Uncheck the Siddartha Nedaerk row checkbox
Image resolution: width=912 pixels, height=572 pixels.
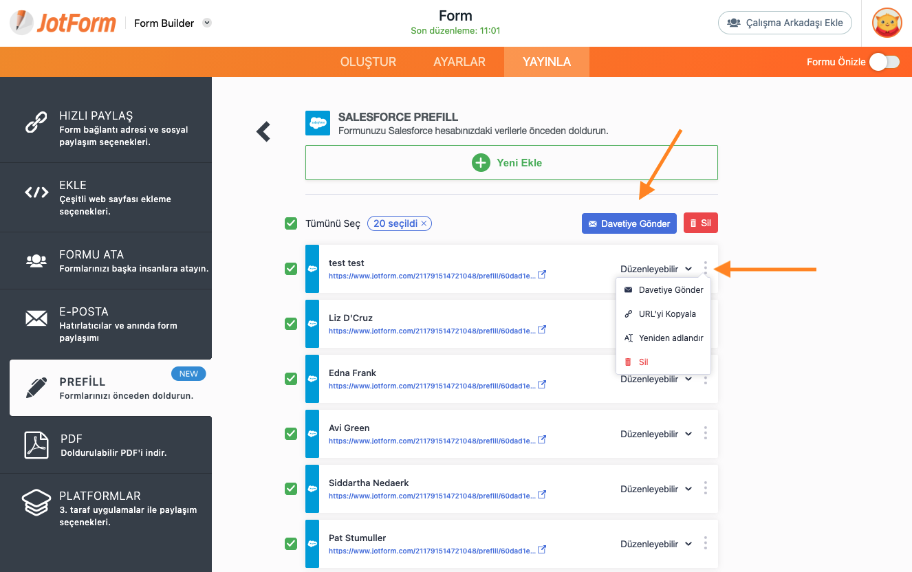point(291,489)
